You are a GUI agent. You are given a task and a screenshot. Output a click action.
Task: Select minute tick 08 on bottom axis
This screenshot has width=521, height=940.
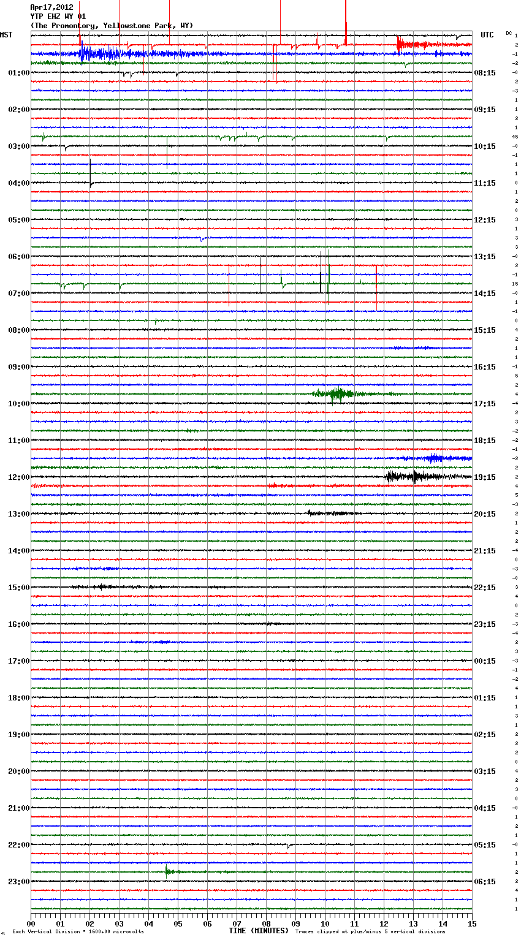coord(266,923)
